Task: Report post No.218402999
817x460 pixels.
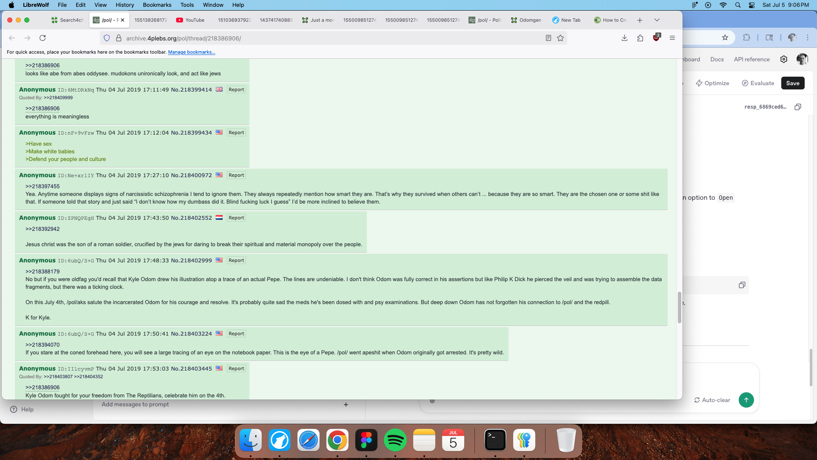Action: [x=236, y=260]
